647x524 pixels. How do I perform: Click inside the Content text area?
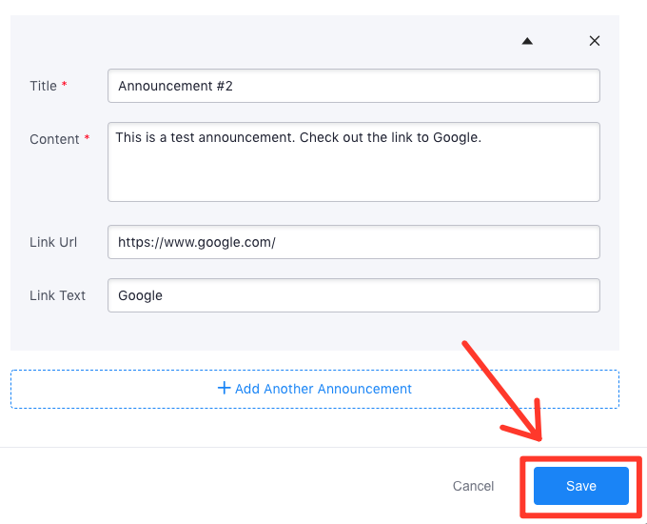pyautogui.click(x=353, y=161)
